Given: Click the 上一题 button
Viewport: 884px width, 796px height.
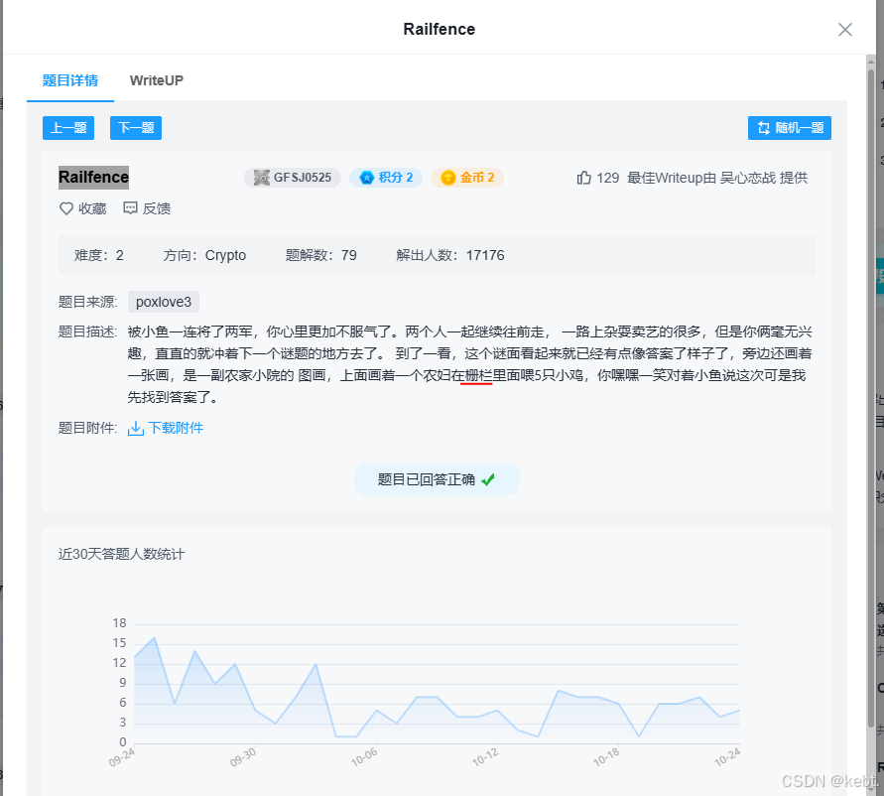Looking at the screenshot, I should pos(67,127).
